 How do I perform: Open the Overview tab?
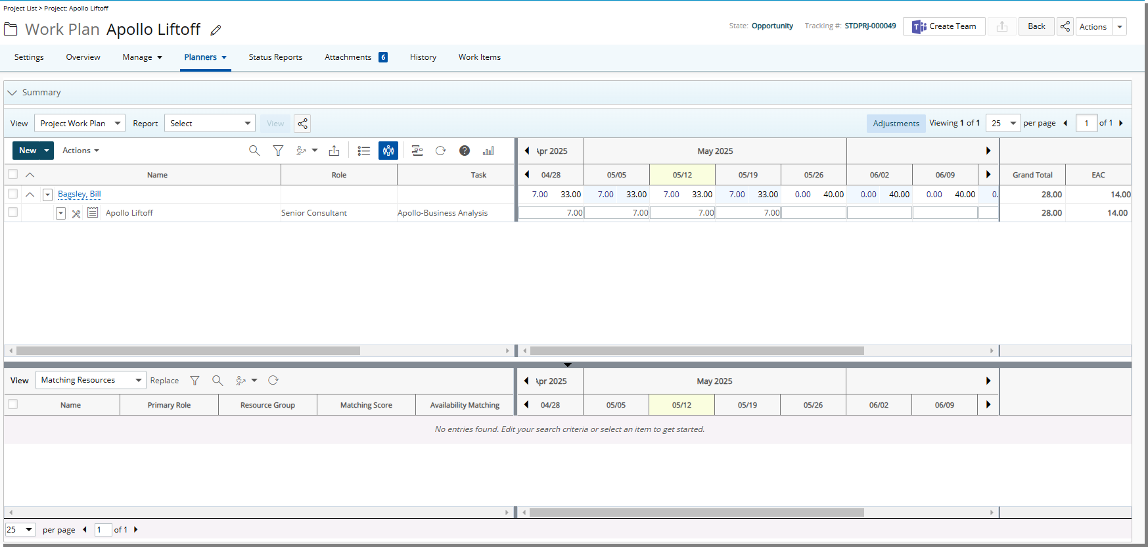point(83,57)
